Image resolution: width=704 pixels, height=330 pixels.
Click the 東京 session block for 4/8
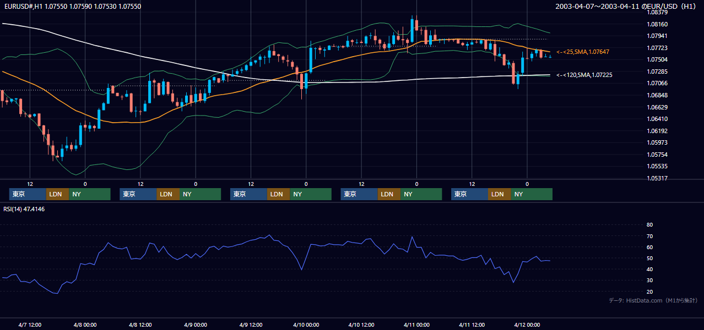pyautogui.click(x=138, y=194)
